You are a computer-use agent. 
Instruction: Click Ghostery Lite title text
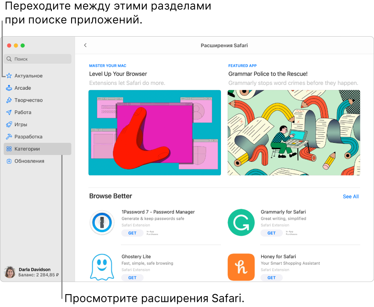136,257
